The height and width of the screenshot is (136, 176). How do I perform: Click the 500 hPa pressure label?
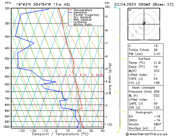(x=8, y=58)
